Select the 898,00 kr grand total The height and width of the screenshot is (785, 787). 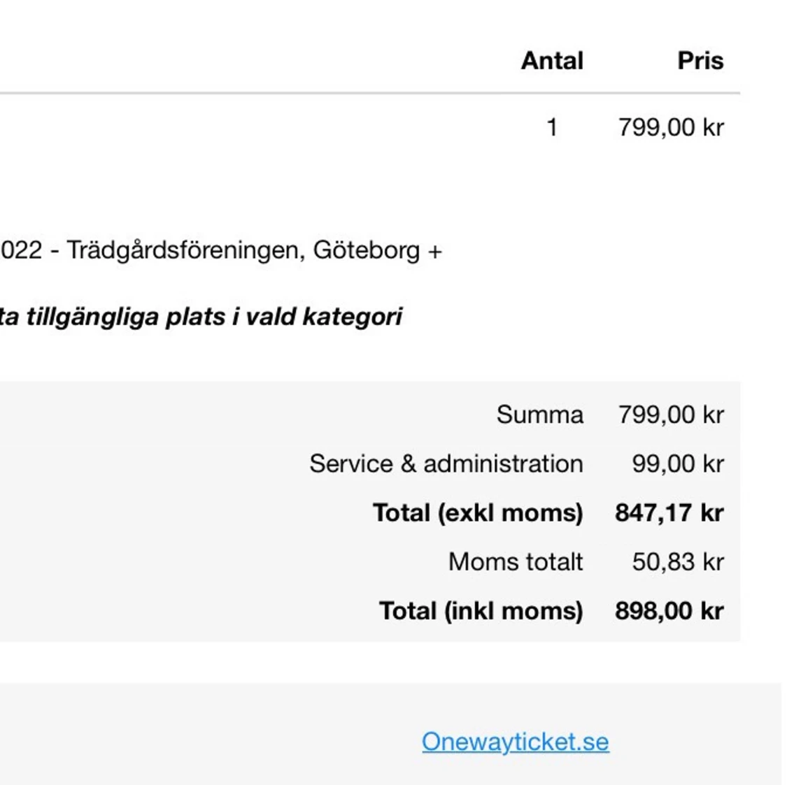point(669,610)
